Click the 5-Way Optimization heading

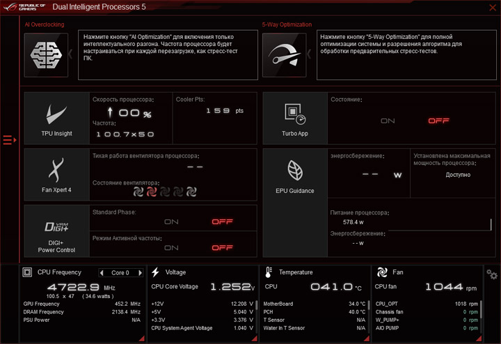[287, 24]
